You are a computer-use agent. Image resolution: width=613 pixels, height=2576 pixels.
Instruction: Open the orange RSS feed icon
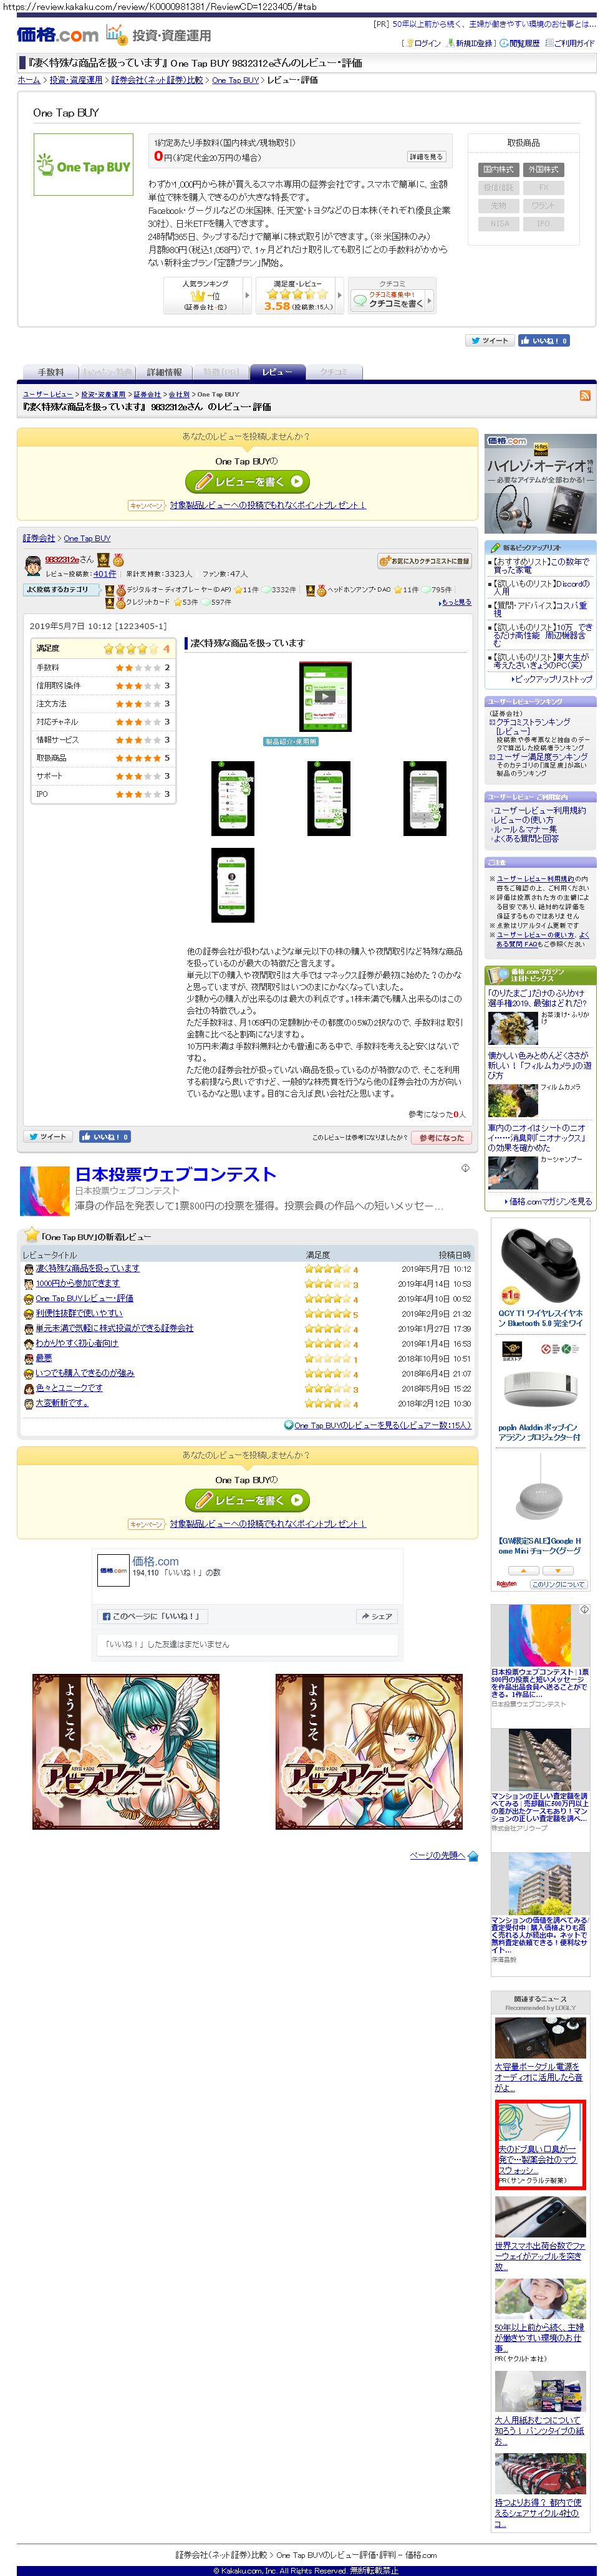pos(585,397)
